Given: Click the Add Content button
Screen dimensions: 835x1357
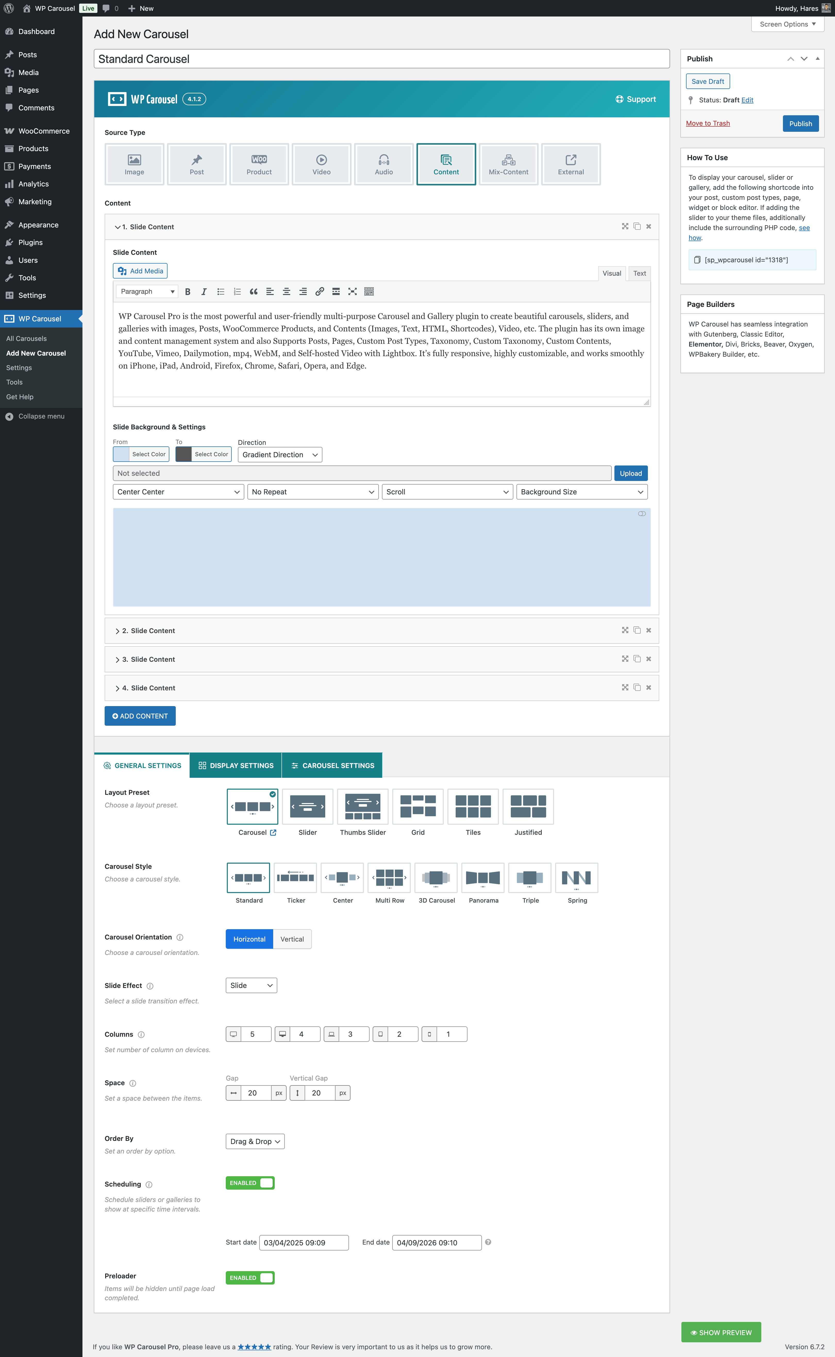Looking at the screenshot, I should pyautogui.click(x=140, y=716).
